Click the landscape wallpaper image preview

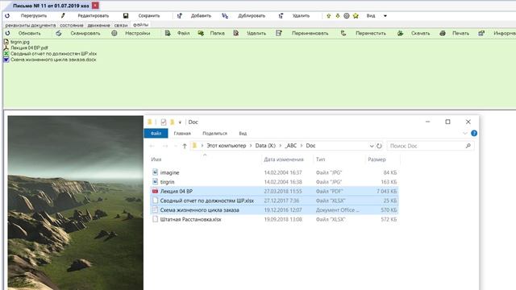[76, 202]
